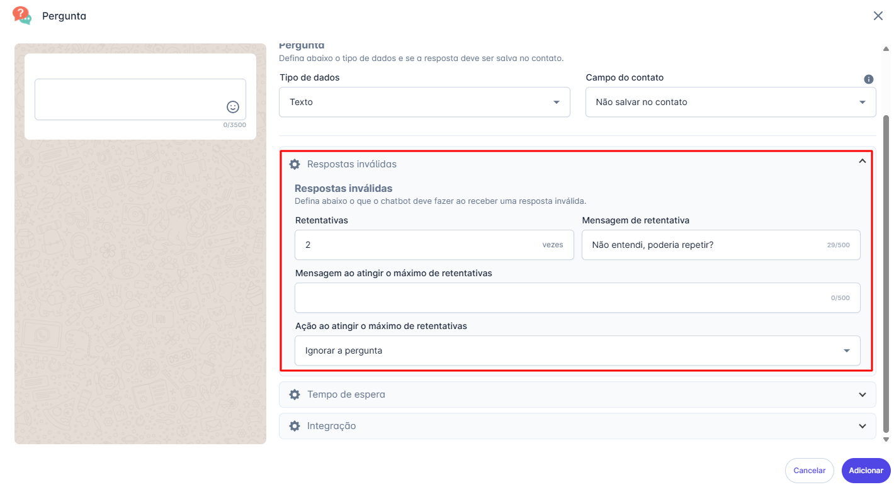Image resolution: width=894 pixels, height=492 pixels.
Task: Open Ação ao atingir o máximo dropdown
Action: 577,350
